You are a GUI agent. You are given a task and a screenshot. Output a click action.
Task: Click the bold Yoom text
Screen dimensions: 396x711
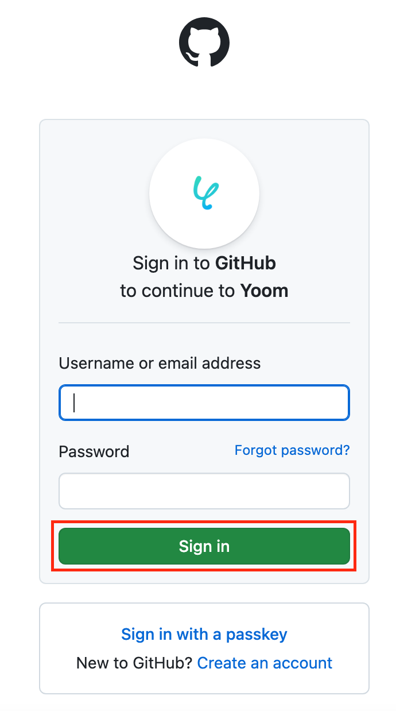point(264,291)
